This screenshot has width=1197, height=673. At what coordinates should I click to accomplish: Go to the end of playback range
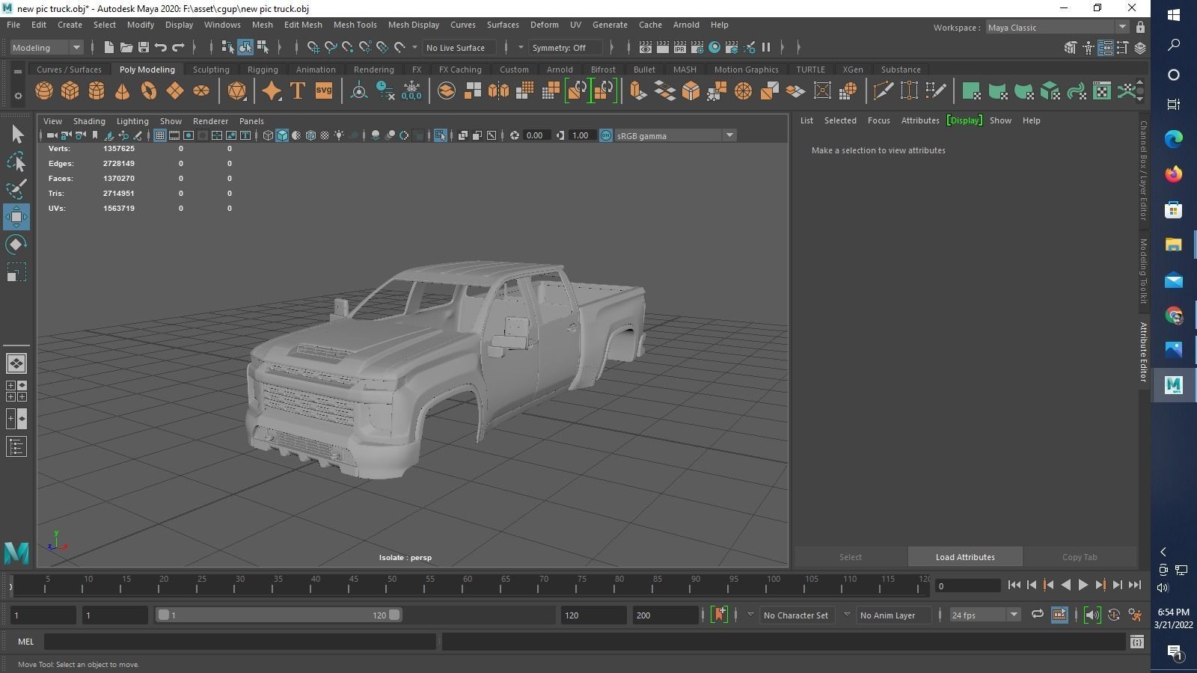(1135, 585)
